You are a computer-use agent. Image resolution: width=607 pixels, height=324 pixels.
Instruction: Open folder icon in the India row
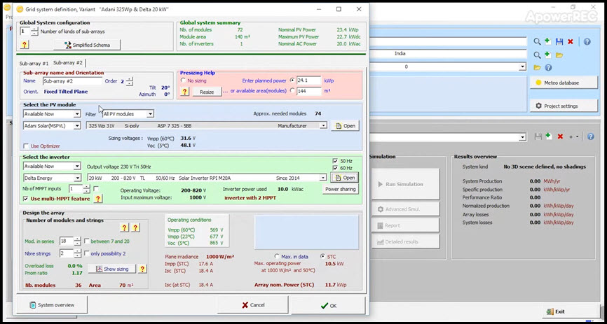pyautogui.click(x=559, y=55)
